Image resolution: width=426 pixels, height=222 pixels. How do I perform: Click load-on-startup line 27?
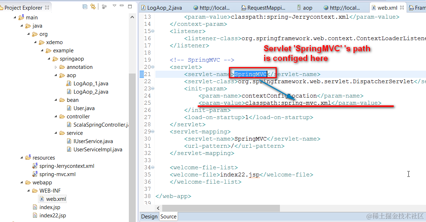[x=249, y=117]
